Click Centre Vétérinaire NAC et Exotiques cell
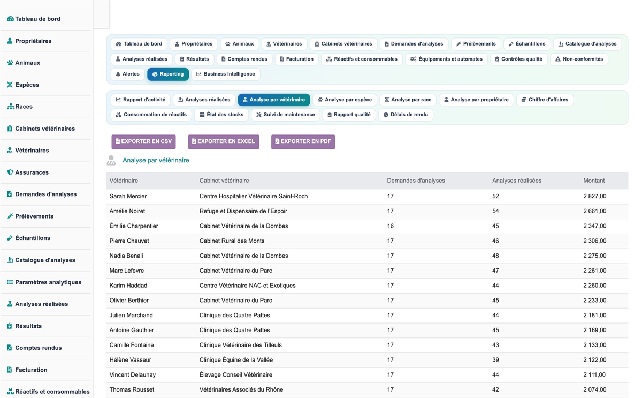Image resolution: width=642 pixels, height=398 pixels. pos(247,286)
